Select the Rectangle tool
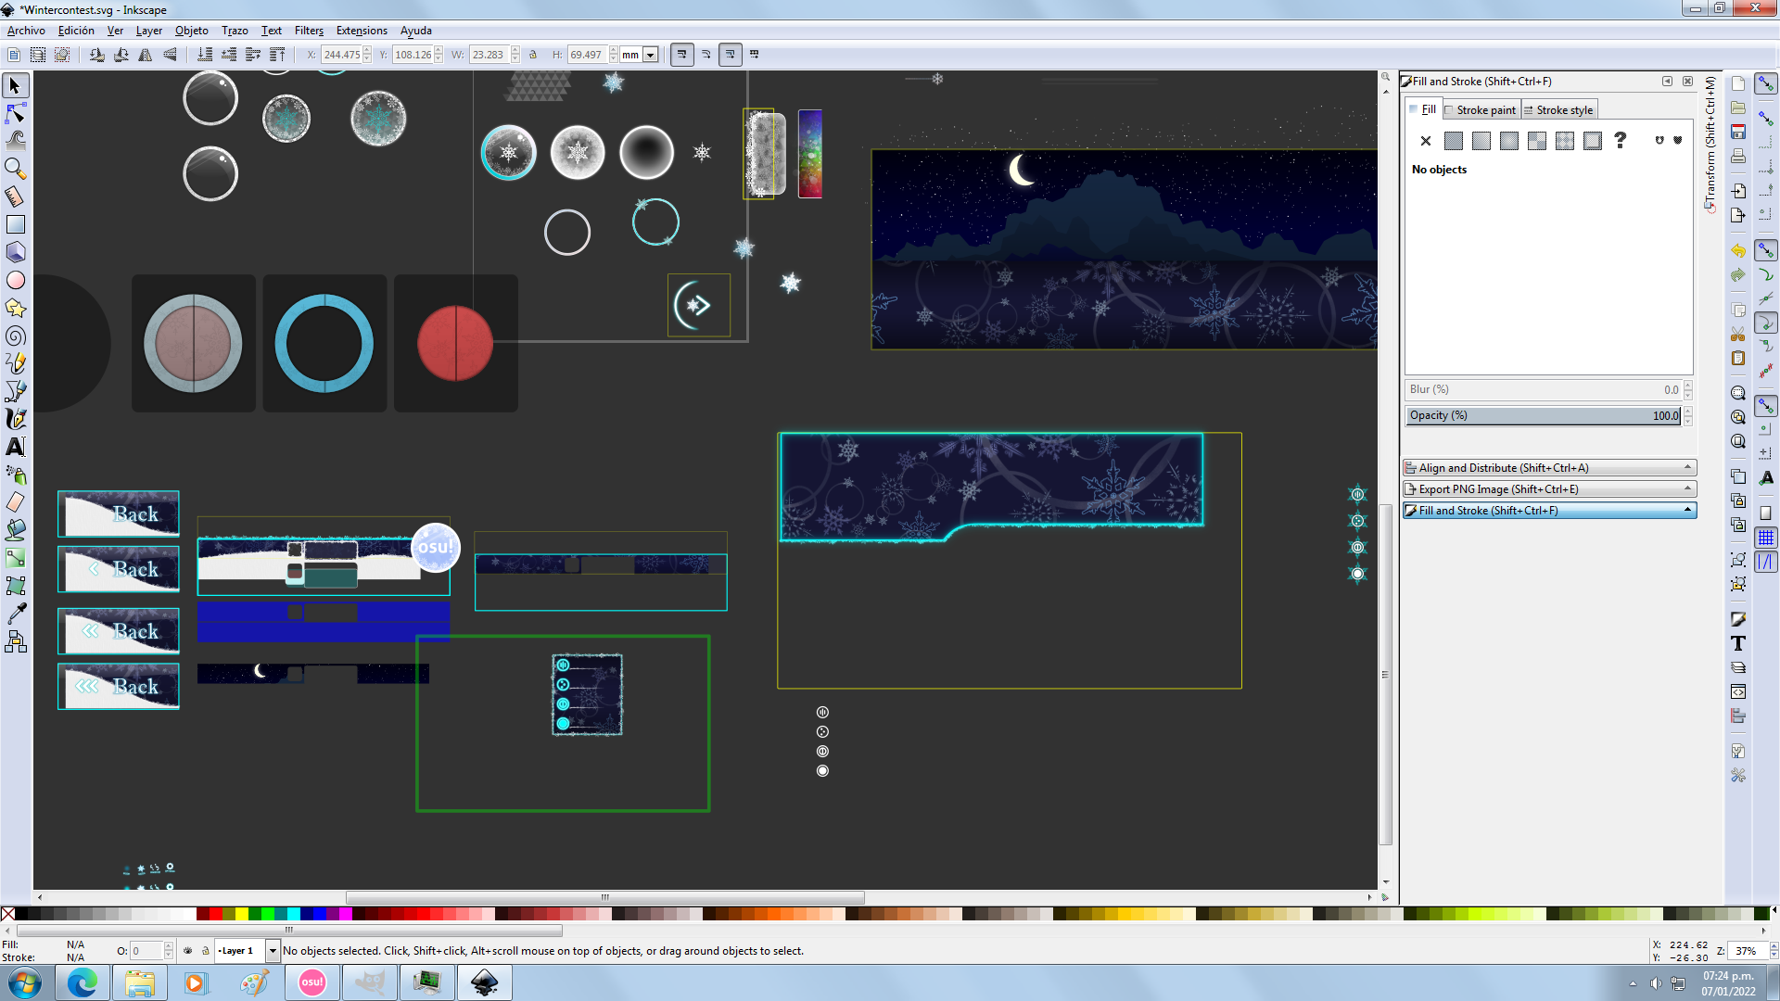This screenshot has width=1780, height=1001. [x=15, y=224]
